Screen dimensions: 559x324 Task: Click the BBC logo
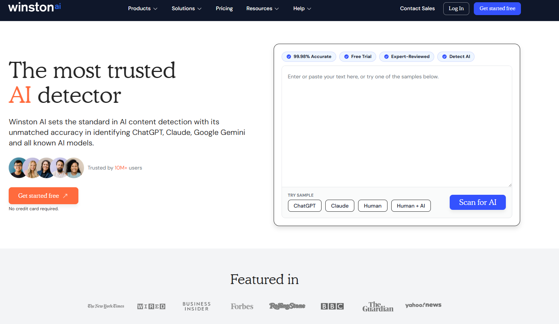pos(332,306)
